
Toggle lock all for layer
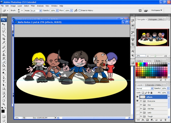pos(151,93)
